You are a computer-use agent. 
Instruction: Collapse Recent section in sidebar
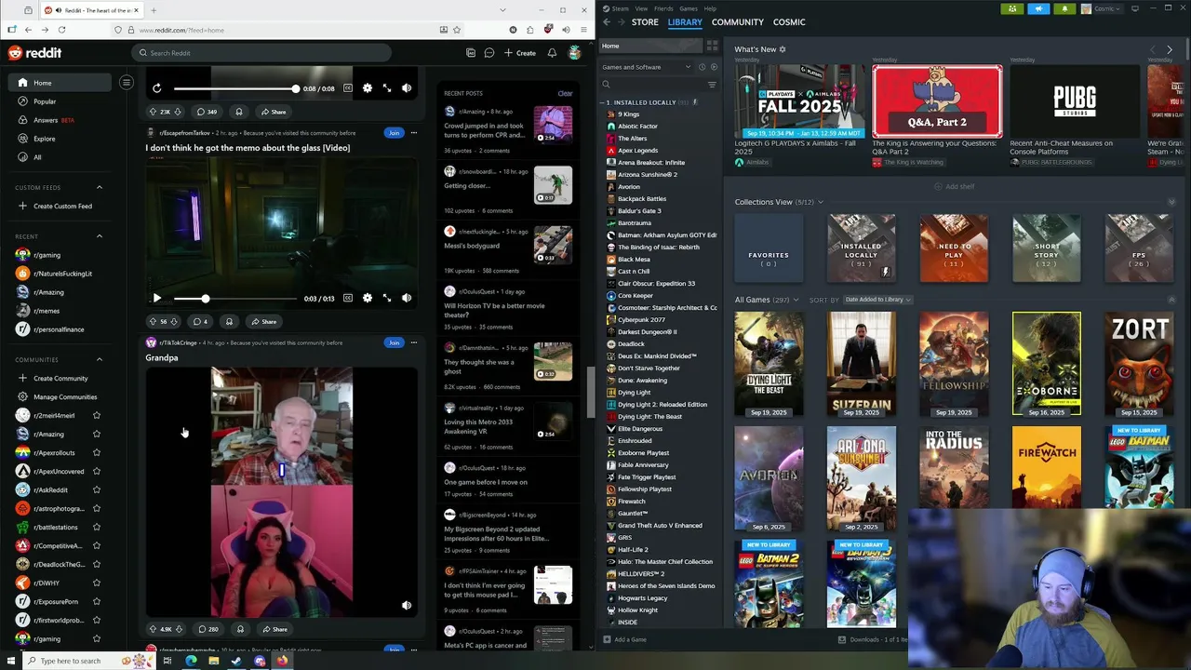click(100, 236)
